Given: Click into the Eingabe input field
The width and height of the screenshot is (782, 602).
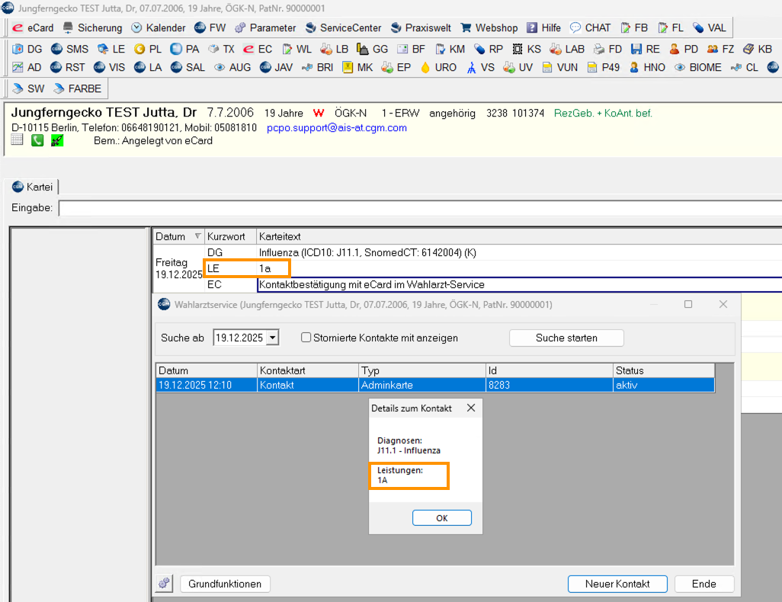Looking at the screenshot, I should click(x=419, y=208).
